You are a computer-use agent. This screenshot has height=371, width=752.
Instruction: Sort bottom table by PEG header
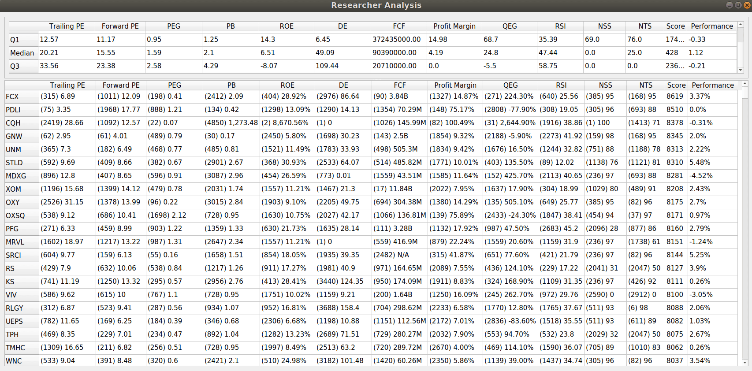175,85
